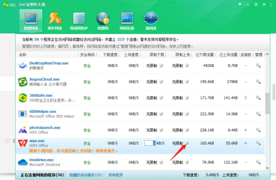Edit download limit for 360Safe.exe
The height and width of the screenshot is (180, 276).
click(x=161, y=98)
